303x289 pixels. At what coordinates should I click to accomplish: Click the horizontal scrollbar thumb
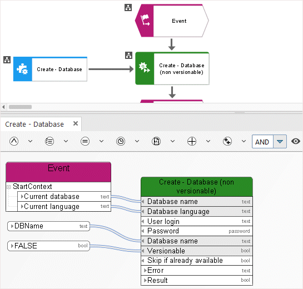coord(20,107)
